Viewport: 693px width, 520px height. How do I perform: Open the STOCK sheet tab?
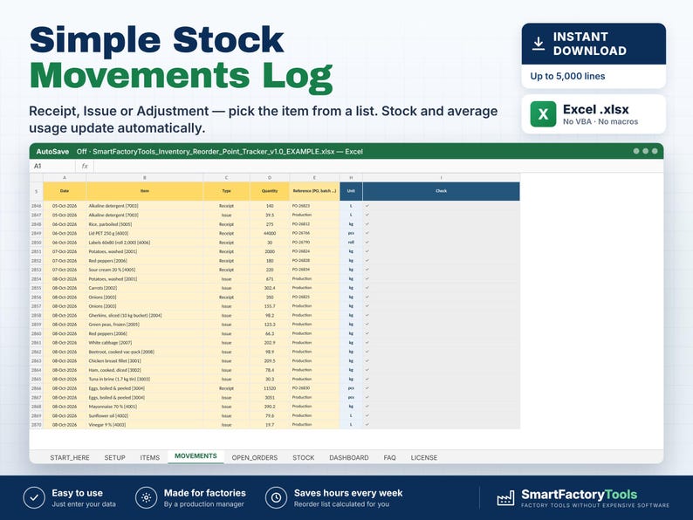tap(303, 458)
